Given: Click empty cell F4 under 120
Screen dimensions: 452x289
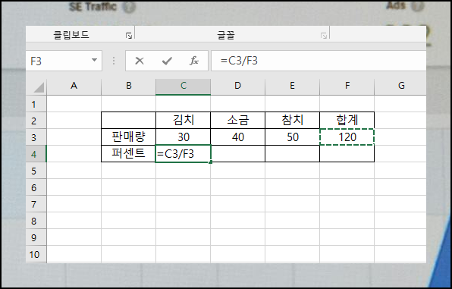Looking at the screenshot, I should tap(347, 154).
